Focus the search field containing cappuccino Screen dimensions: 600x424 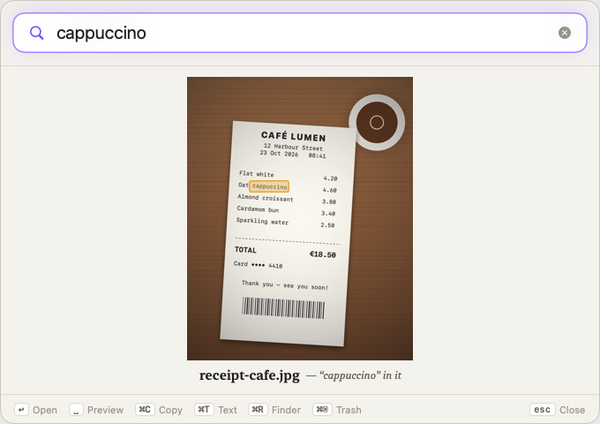(x=300, y=33)
